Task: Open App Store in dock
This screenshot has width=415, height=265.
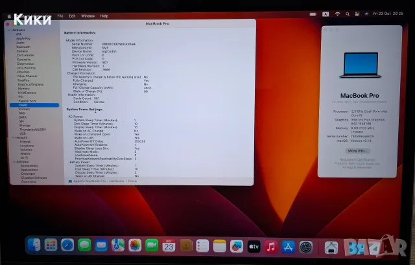Action: coord(288,247)
